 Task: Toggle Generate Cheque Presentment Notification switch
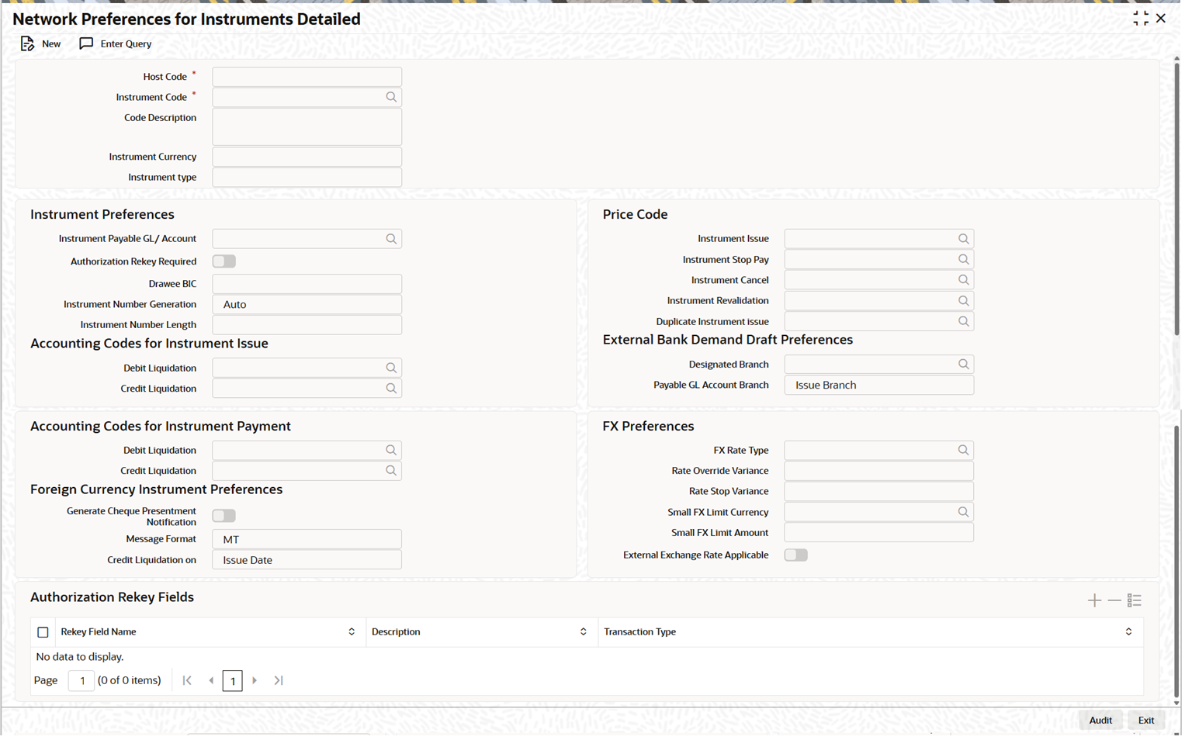click(x=224, y=516)
